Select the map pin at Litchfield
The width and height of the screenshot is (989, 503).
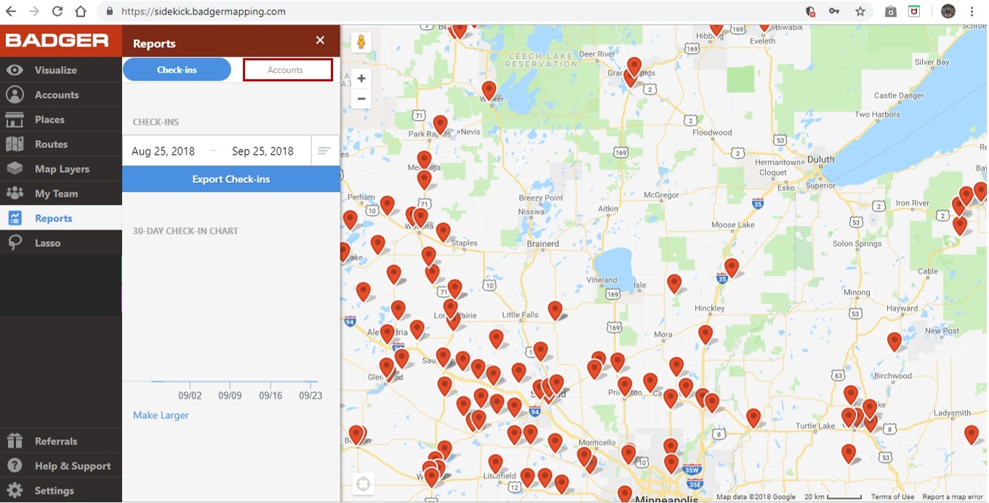click(x=495, y=464)
